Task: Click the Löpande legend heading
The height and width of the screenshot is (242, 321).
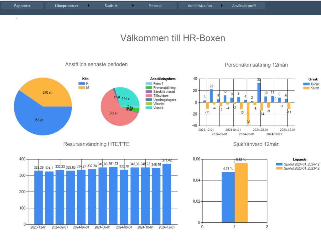Action: pyautogui.click(x=299, y=159)
